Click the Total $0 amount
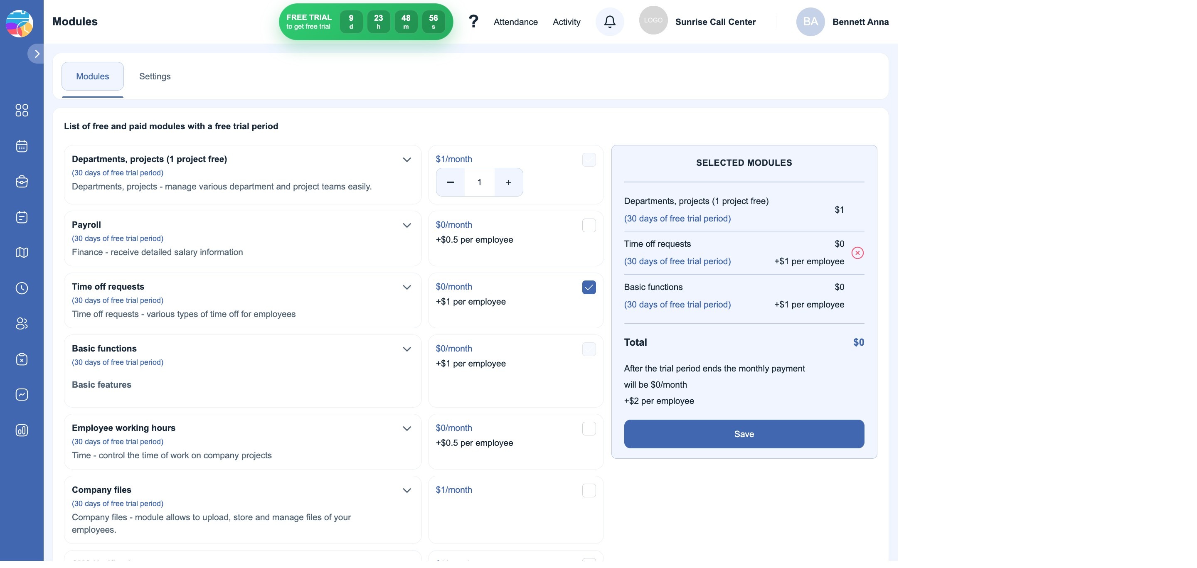Screen dimensions: 1197x568 pos(859,343)
